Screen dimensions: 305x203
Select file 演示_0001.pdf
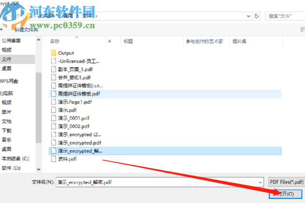point(74,118)
